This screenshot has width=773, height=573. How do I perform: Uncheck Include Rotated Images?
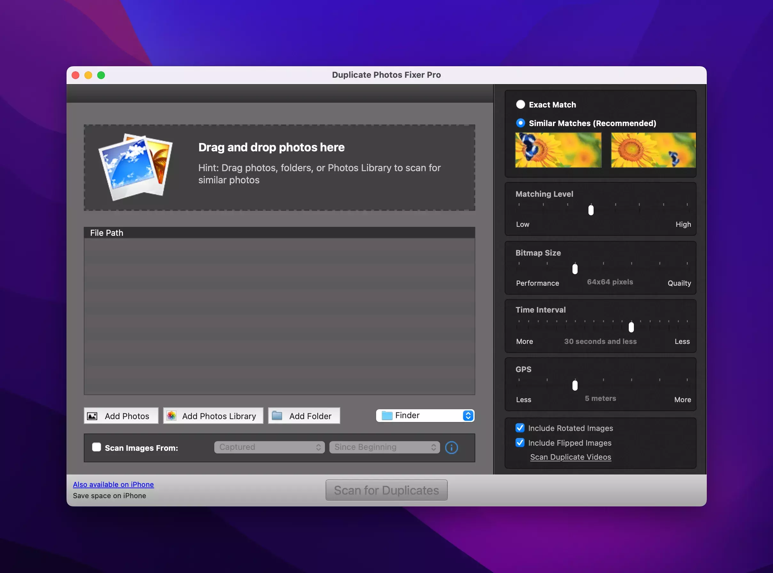(x=520, y=428)
